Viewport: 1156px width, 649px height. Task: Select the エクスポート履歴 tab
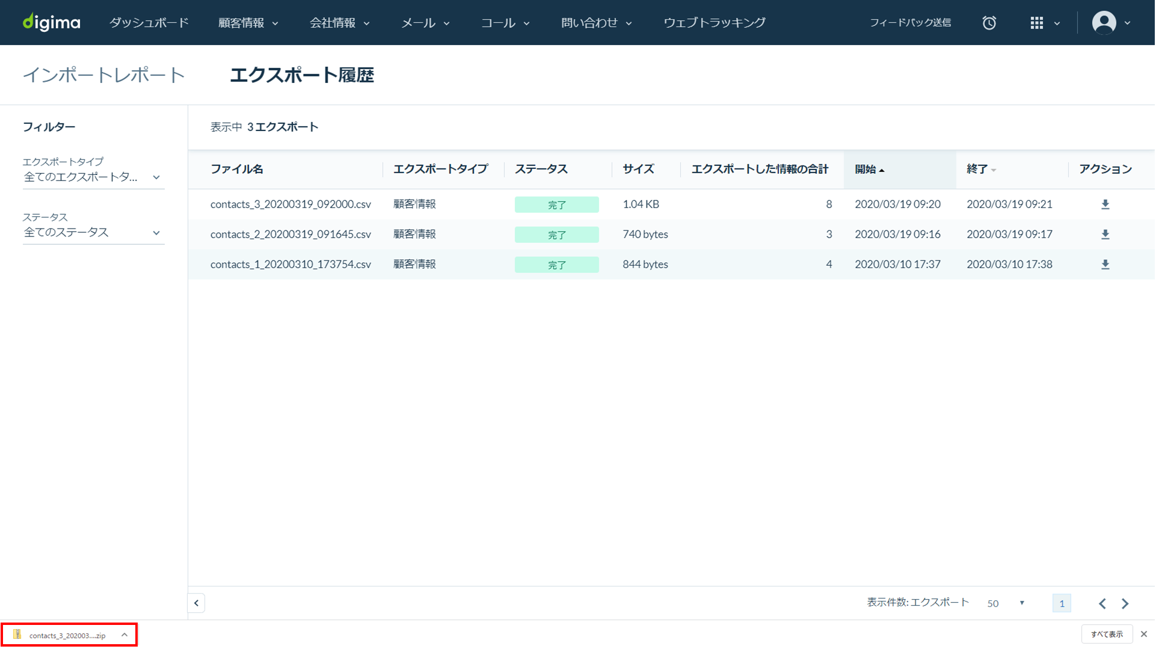302,75
